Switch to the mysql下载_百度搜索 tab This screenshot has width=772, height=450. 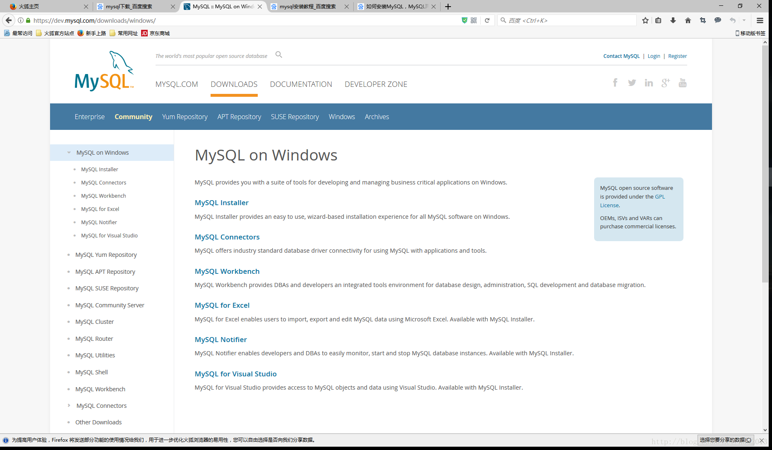pos(129,7)
